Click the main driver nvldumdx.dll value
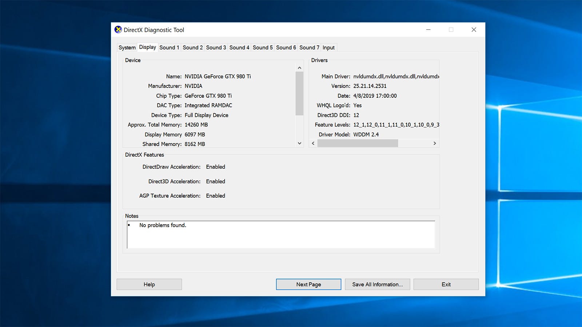This screenshot has height=327, width=582. click(x=396, y=76)
